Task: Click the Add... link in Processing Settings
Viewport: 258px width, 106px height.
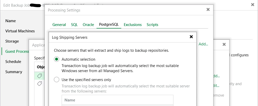Action: click(x=203, y=44)
